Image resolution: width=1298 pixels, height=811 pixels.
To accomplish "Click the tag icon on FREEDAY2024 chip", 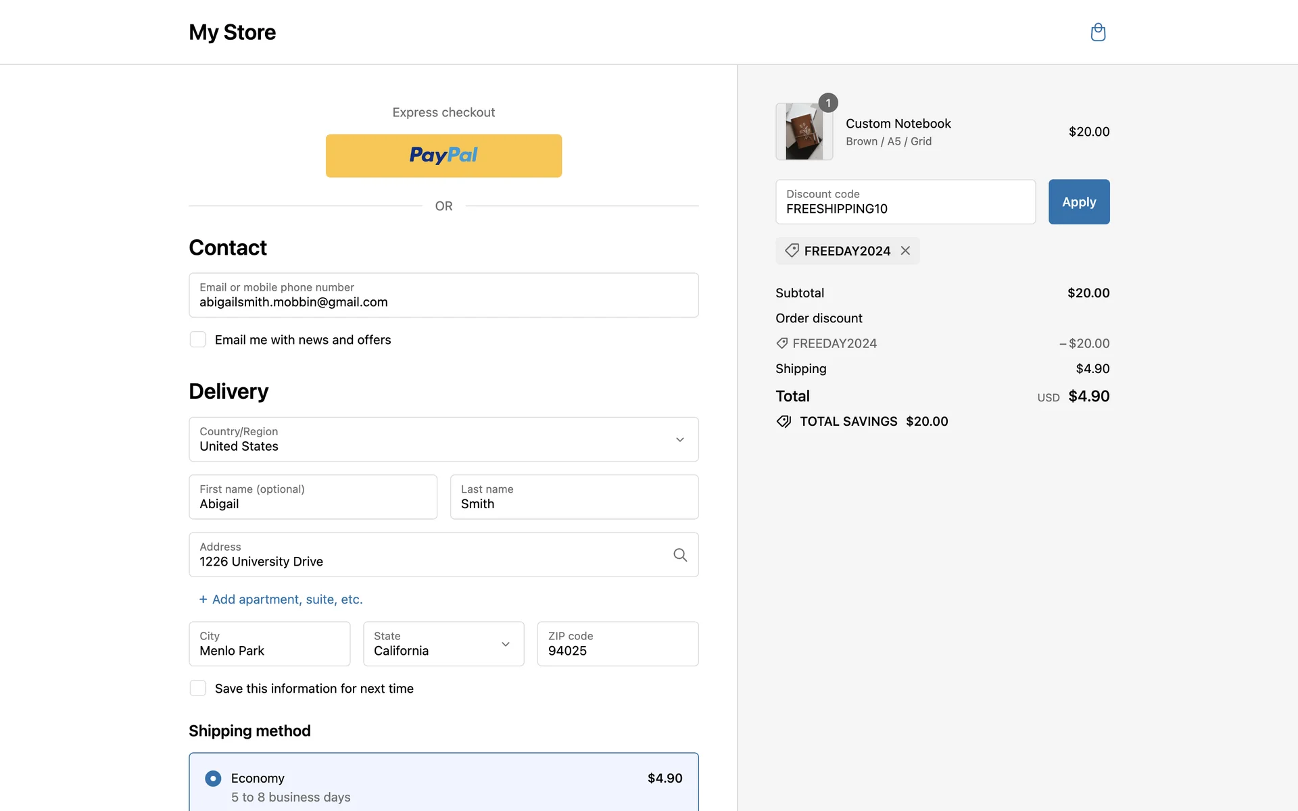I will (792, 251).
